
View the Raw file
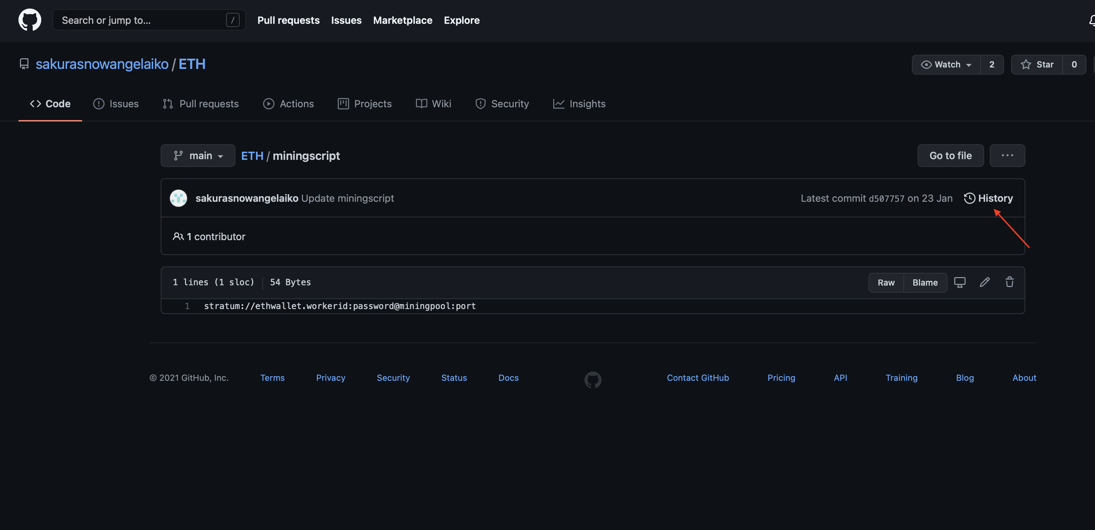tap(886, 282)
